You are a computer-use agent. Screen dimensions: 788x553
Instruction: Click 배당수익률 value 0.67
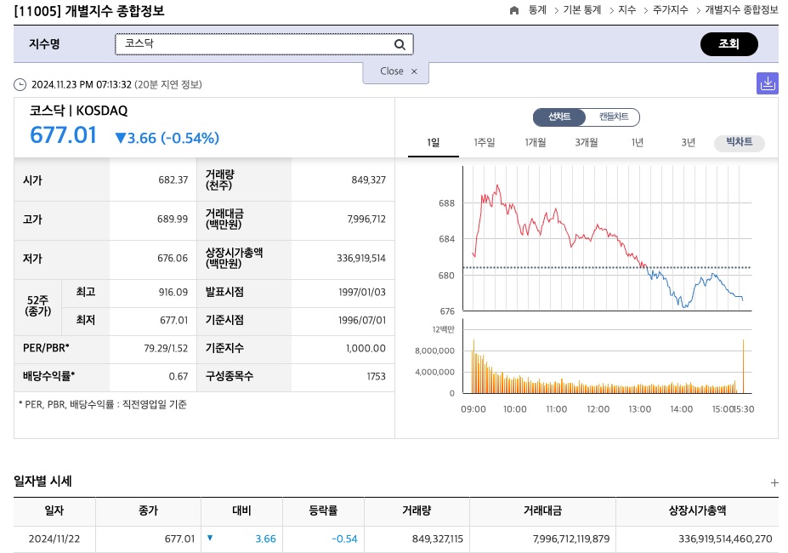[x=179, y=376]
